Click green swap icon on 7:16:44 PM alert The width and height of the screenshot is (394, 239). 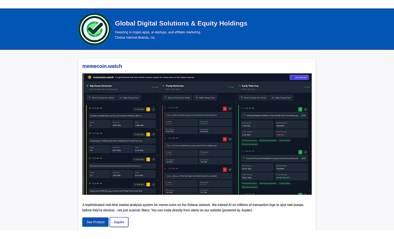(300, 152)
